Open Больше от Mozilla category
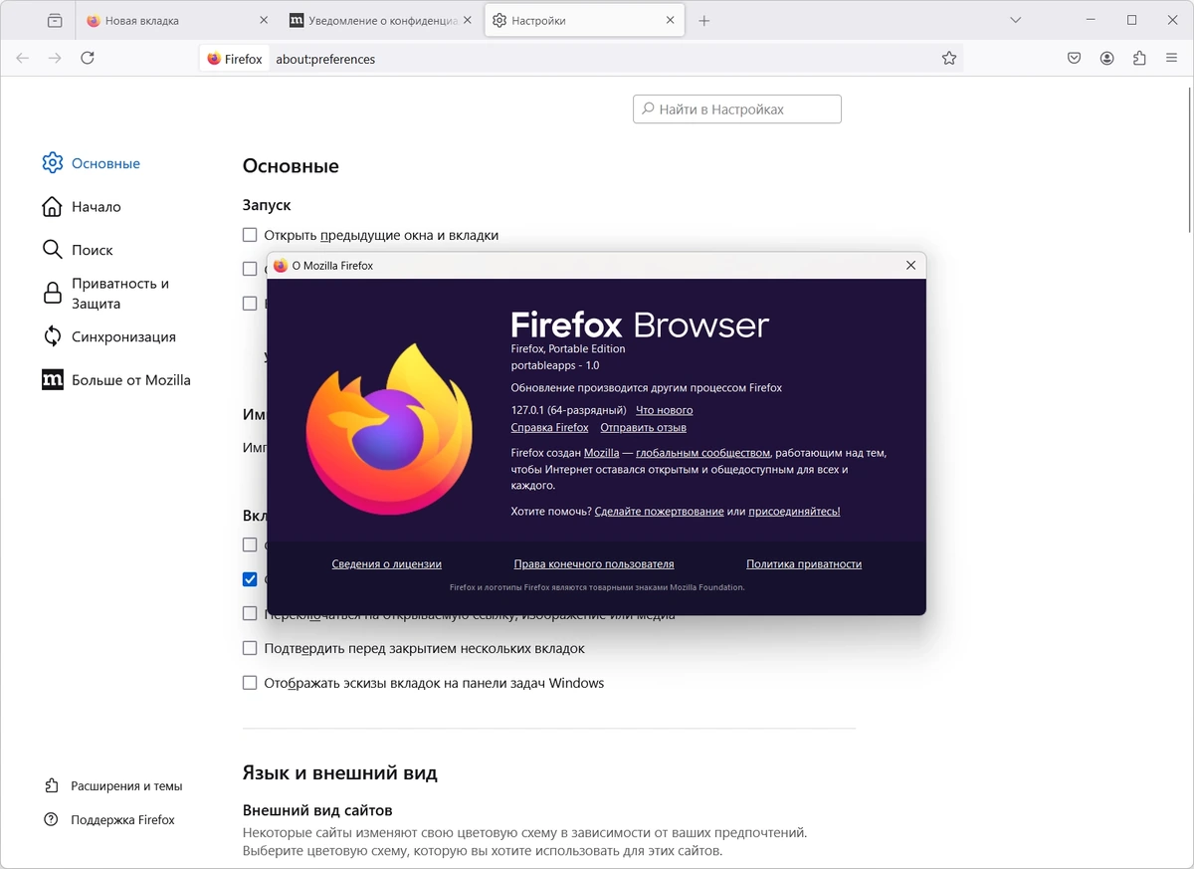The image size is (1194, 869). [116, 380]
